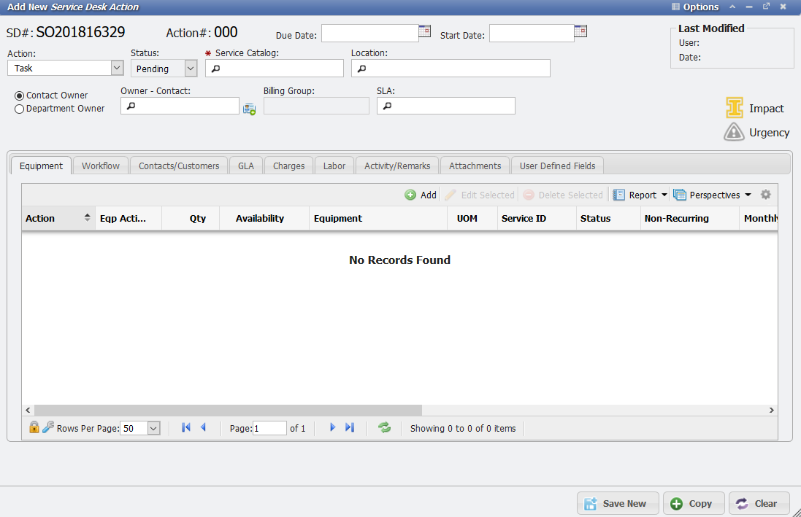Click the Non-Recurring column header
The image size is (801, 517).
click(x=689, y=219)
